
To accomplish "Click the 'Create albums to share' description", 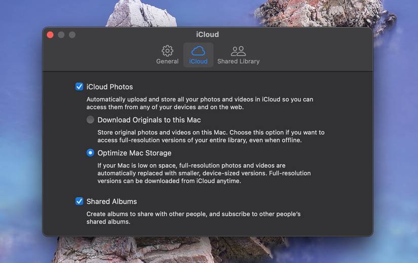I will pyautogui.click(x=193, y=218).
